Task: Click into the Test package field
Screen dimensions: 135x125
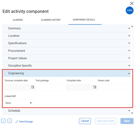Action: click(x=51, y=87)
